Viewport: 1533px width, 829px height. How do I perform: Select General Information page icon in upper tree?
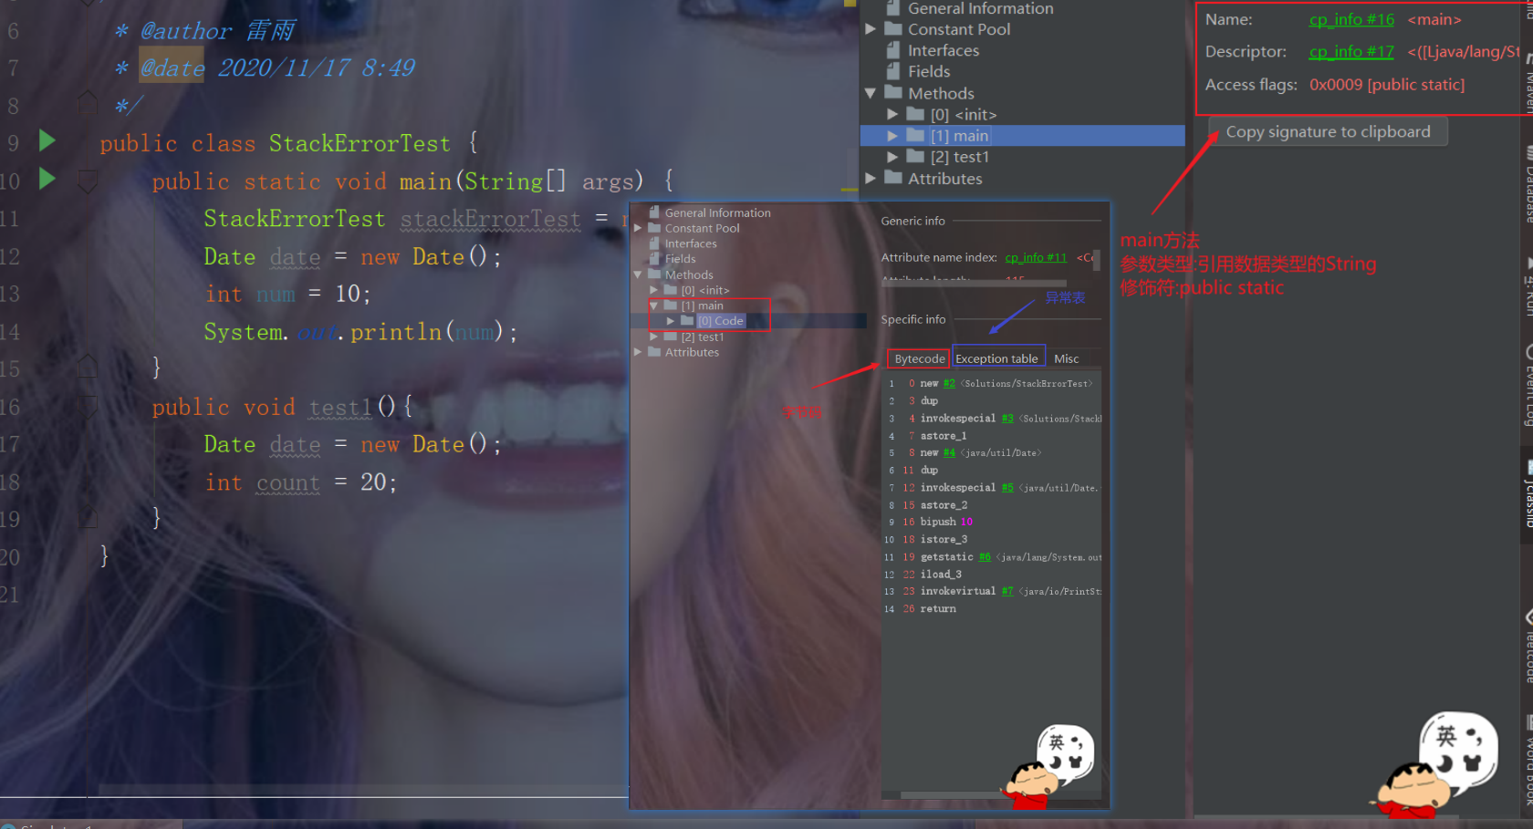click(x=893, y=8)
